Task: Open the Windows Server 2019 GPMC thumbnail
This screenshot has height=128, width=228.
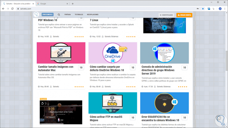Action: (164, 53)
